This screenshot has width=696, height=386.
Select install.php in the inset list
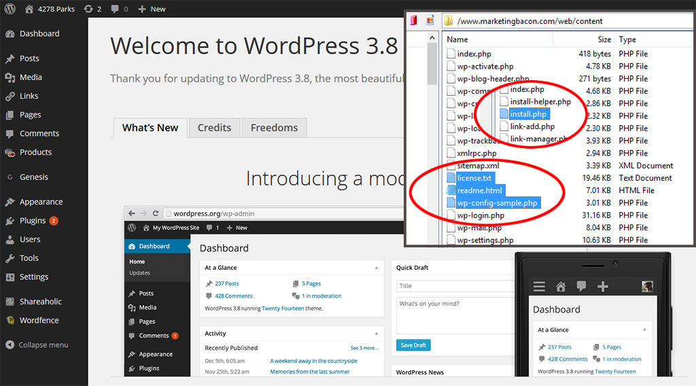pos(528,114)
